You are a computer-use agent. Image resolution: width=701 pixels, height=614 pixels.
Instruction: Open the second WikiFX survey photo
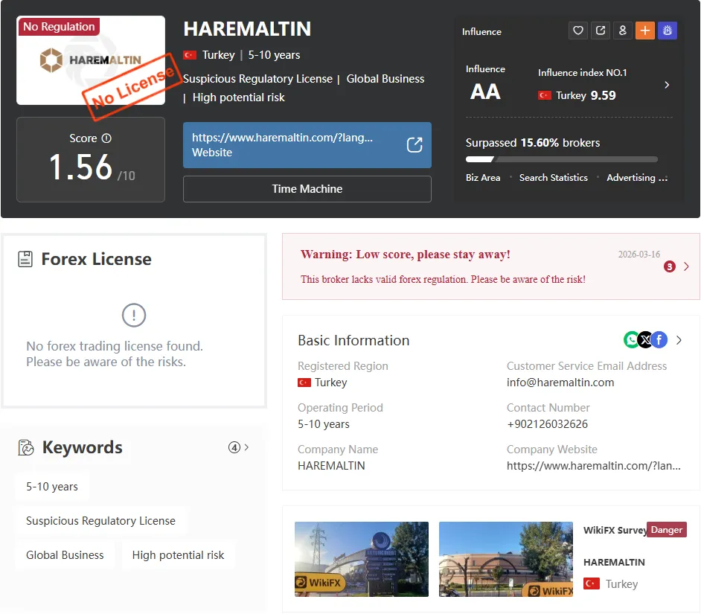pyautogui.click(x=505, y=559)
